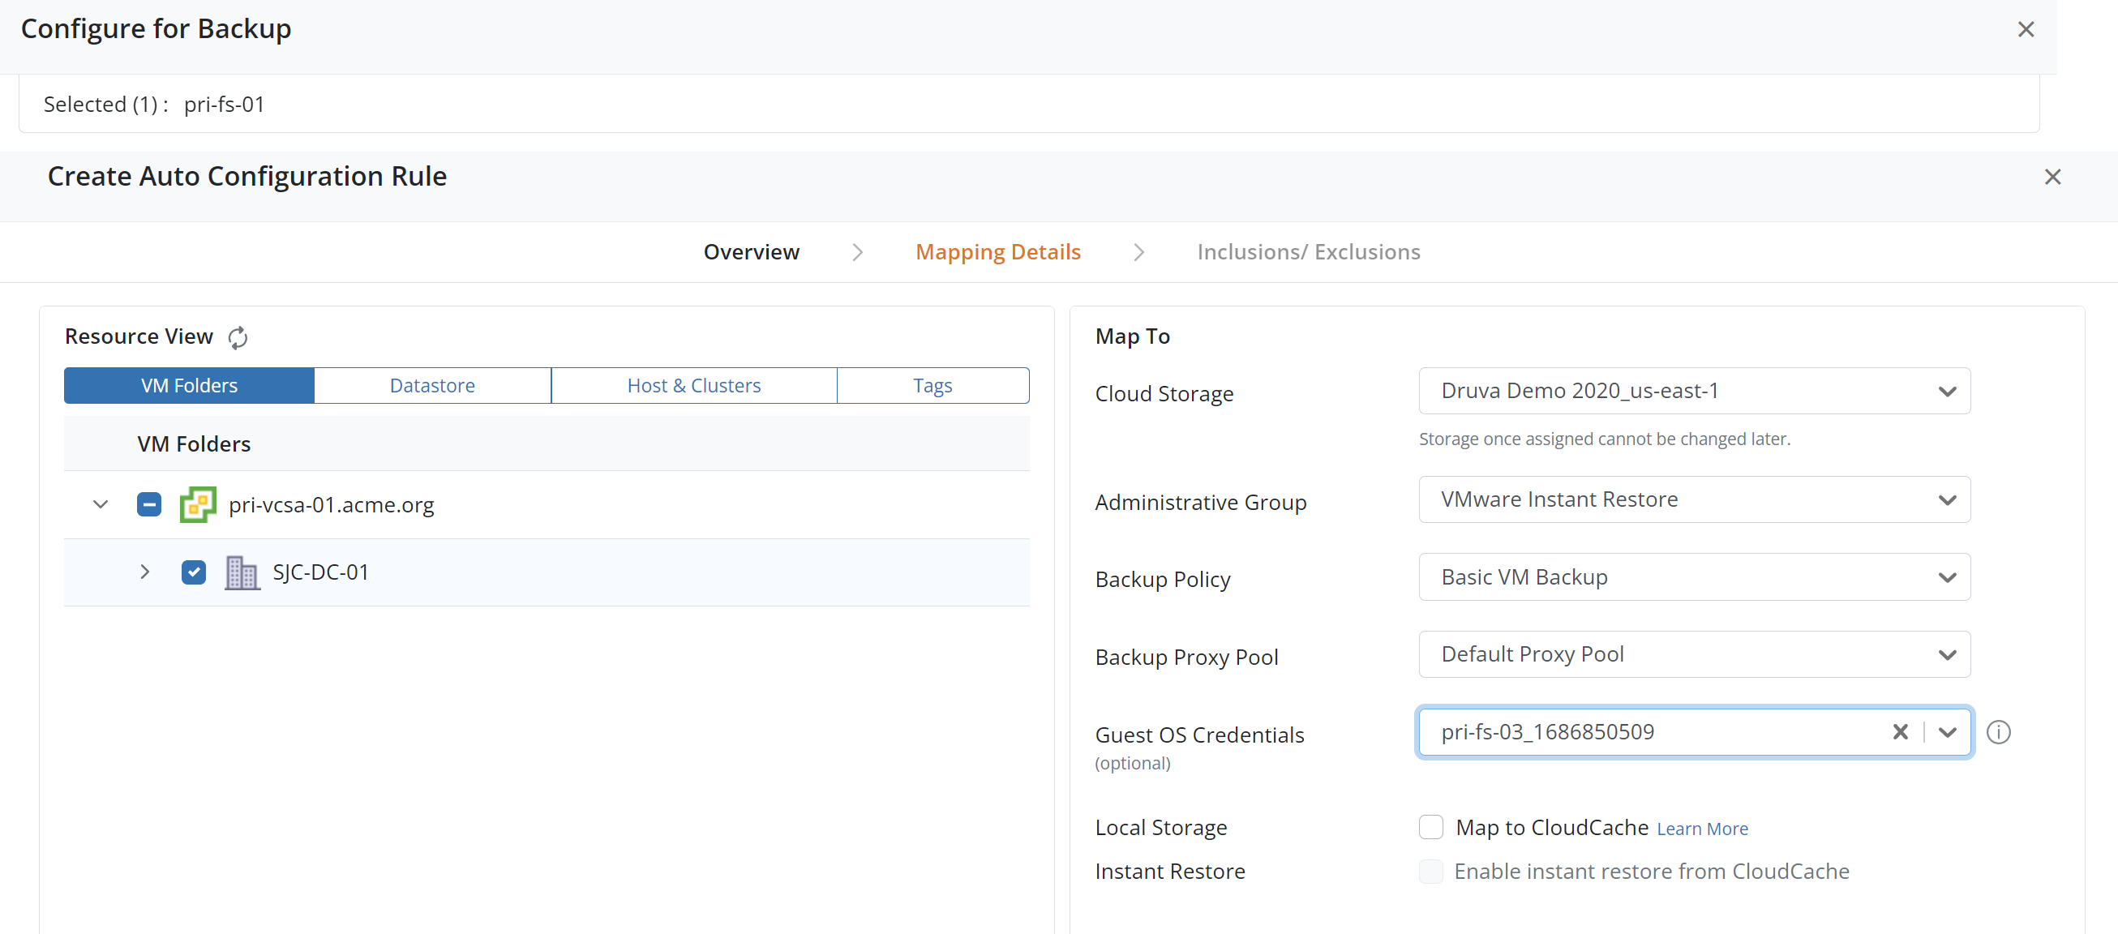Open the Cloud Storage dropdown
Image resolution: width=2118 pixels, height=934 pixels.
1694,392
